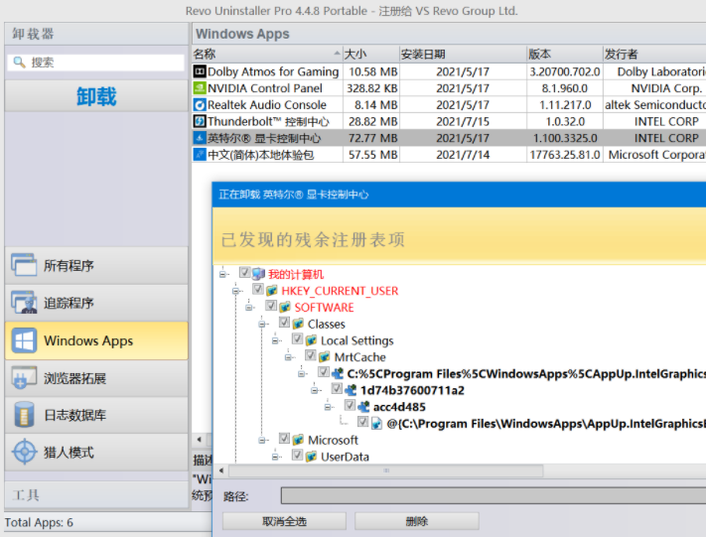Toggle the 1d74b37600711a2 checkbox
Screen dimensions: 706x537
[x=337, y=388]
